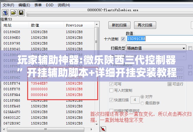
Task: Click red value 00000840
Action: click(x=39, y=95)
